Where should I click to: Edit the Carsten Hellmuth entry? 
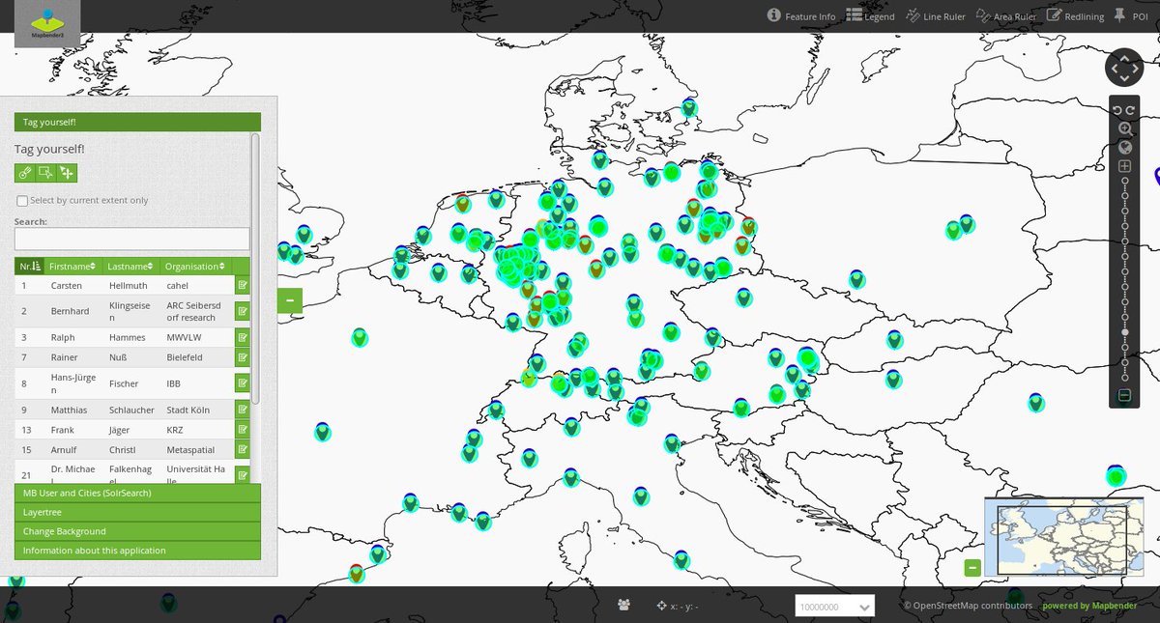point(242,286)
